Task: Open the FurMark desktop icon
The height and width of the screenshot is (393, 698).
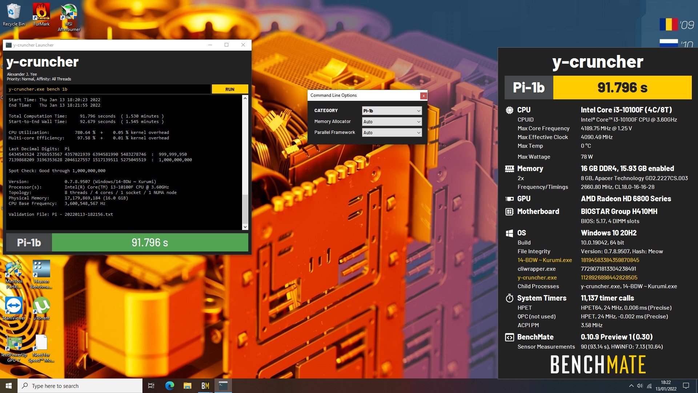Action: point(41,15)
